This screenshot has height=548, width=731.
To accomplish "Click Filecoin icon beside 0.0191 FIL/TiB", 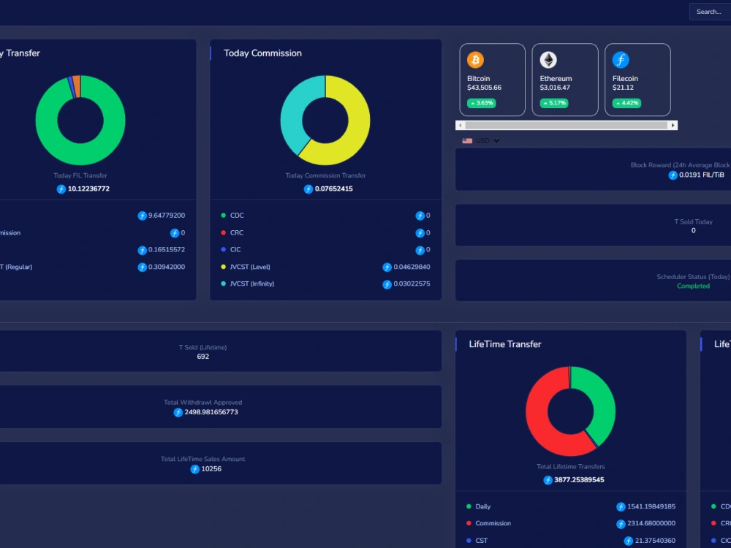I will click(x=673, y=175).
